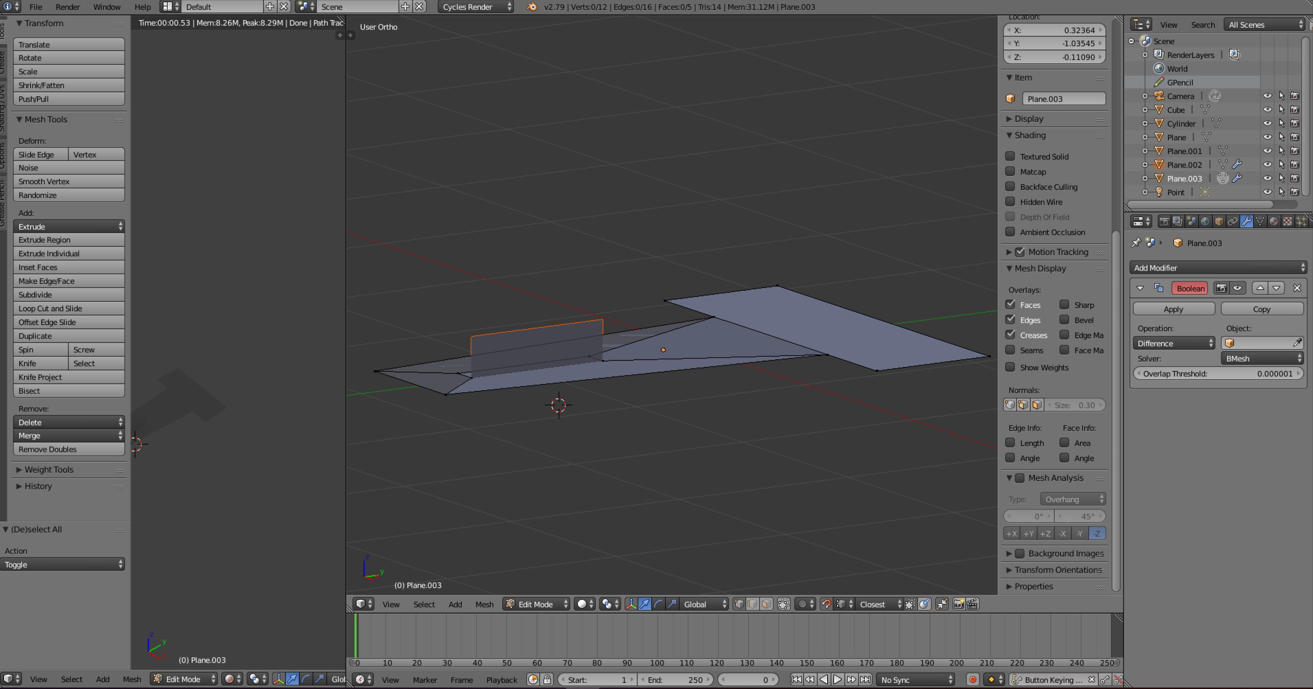Adjust the Overlap Threshold slider
The width and height of the screenshot is (1313, 689).
pyautogui.click(x=1218, y=373)
